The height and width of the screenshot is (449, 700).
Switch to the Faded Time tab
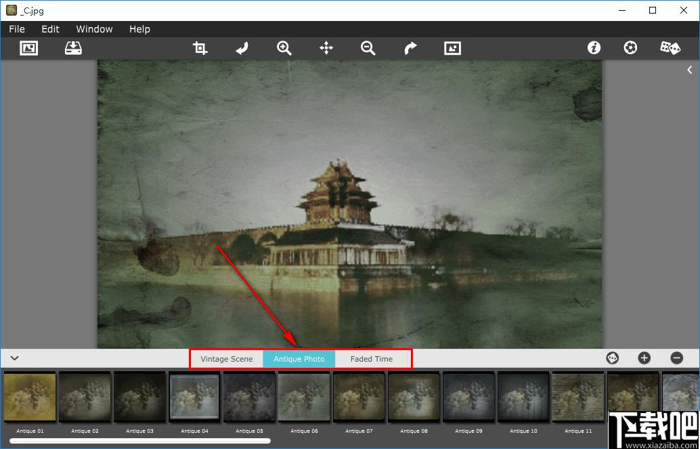coord(372,359)
